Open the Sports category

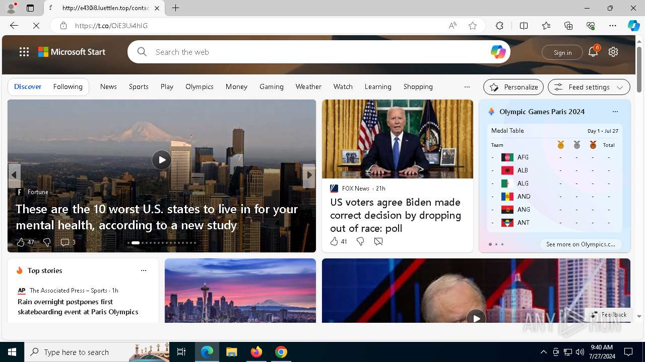[139, 86]
